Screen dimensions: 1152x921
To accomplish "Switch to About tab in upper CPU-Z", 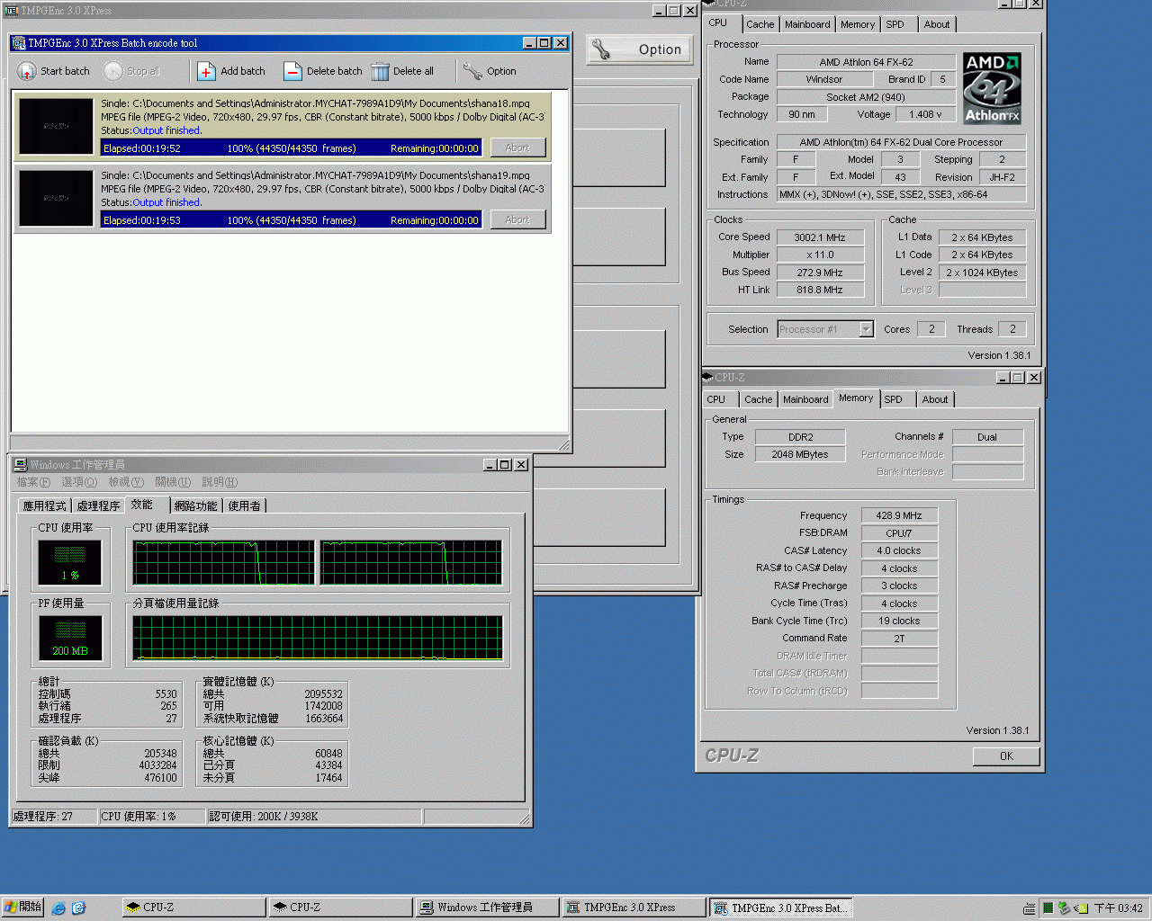I will tap(937, 24).
